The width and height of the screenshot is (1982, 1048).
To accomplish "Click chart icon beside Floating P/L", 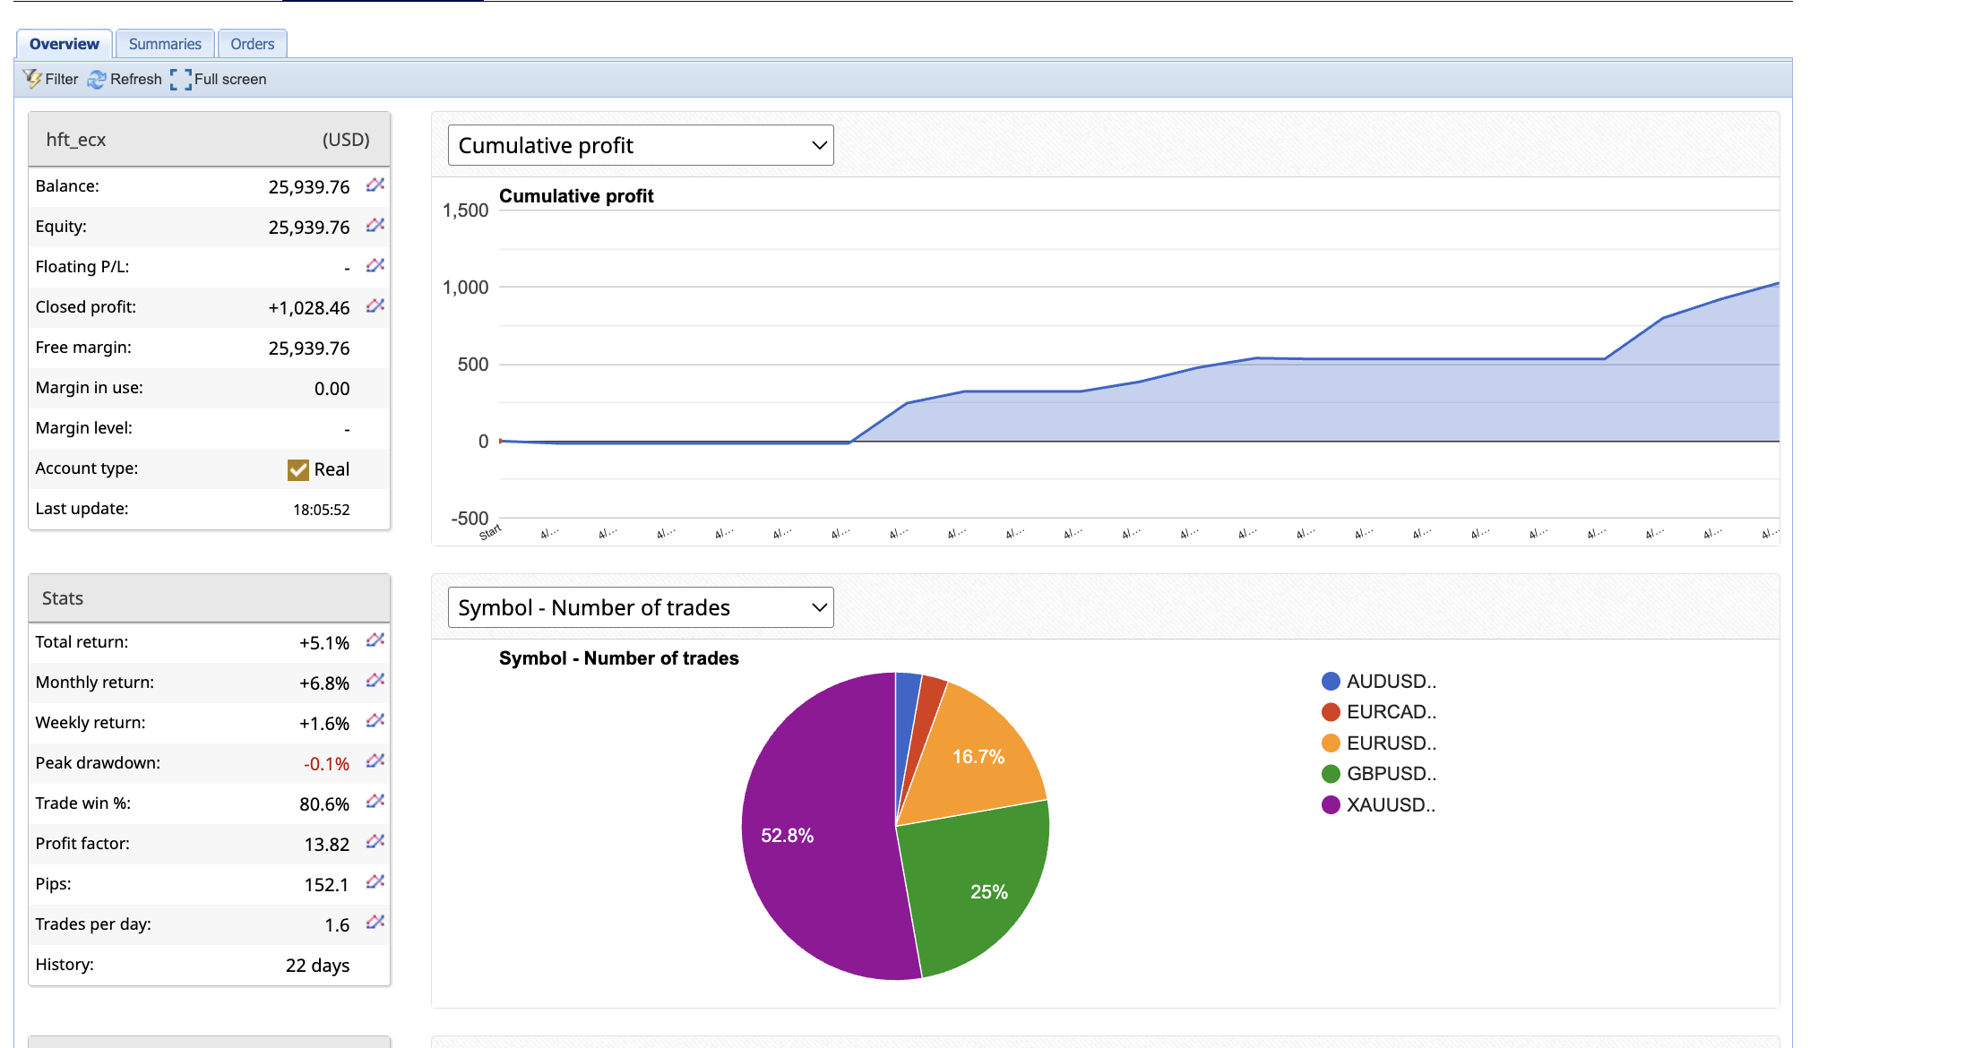I will point(375,265).
